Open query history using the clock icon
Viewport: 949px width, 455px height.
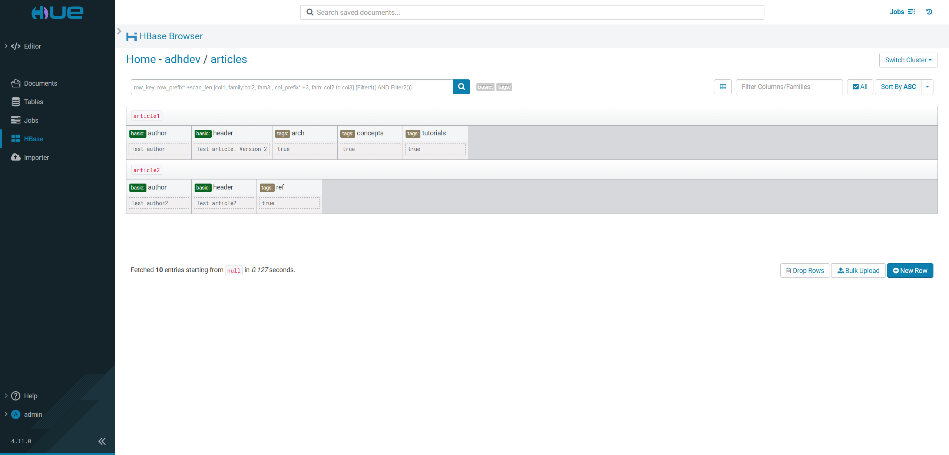click(929, 11)
